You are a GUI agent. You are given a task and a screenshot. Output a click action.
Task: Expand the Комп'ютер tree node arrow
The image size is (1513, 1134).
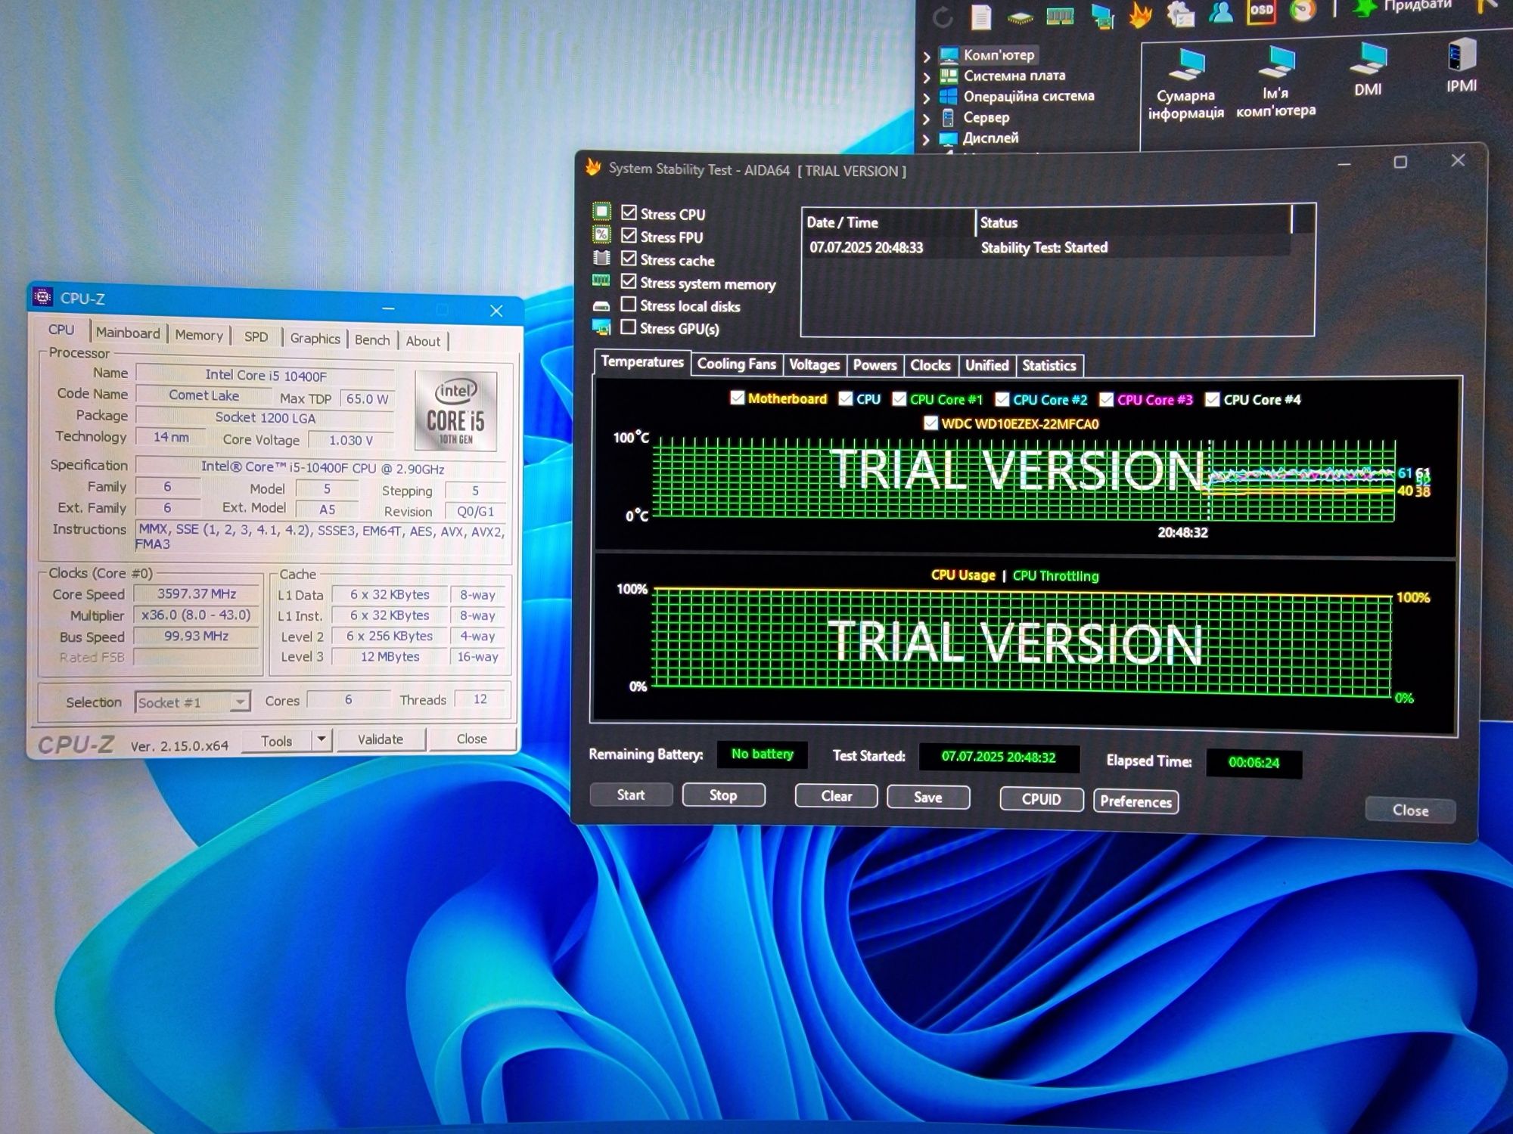click(927, 56)
